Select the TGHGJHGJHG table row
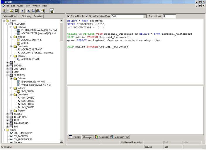206x150 pixels. 21,123
